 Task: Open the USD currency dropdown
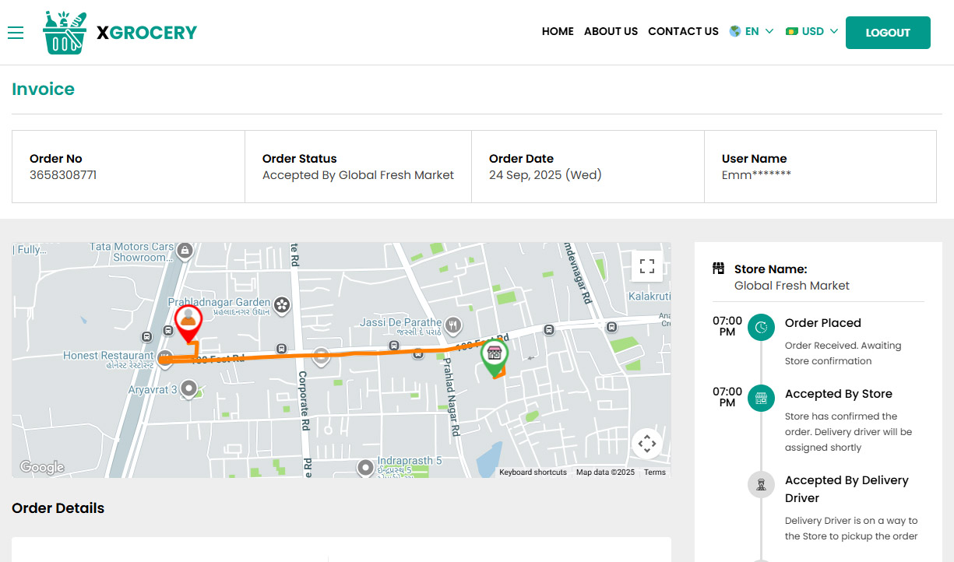812,32
